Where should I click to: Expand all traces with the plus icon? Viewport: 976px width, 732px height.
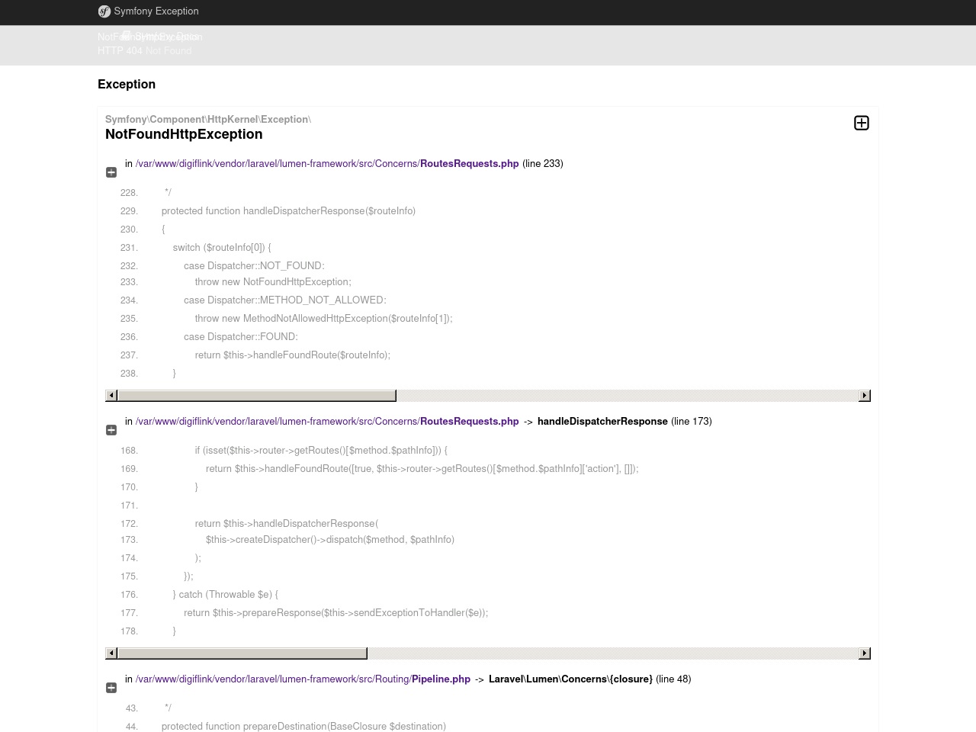[862, 123]
